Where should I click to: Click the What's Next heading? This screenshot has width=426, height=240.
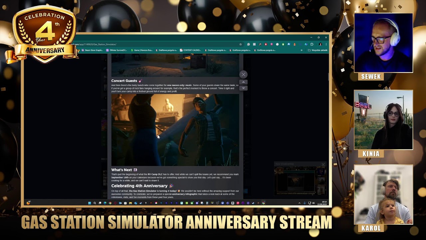pos(121,170)
